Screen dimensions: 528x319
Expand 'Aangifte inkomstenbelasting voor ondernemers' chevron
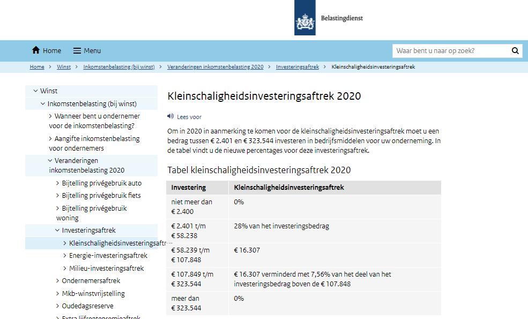50,139
